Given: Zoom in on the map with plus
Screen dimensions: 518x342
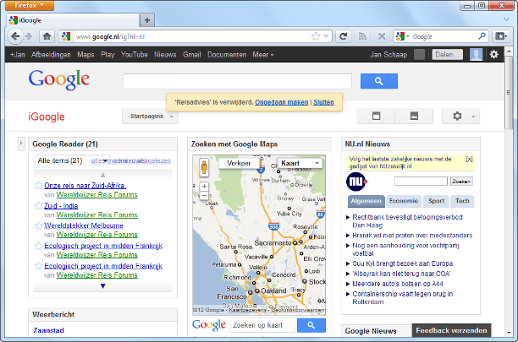Looking at the screenshot, I should point(204,187).
